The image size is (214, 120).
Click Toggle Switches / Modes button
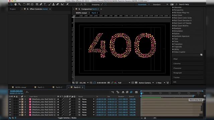[67, 118]
